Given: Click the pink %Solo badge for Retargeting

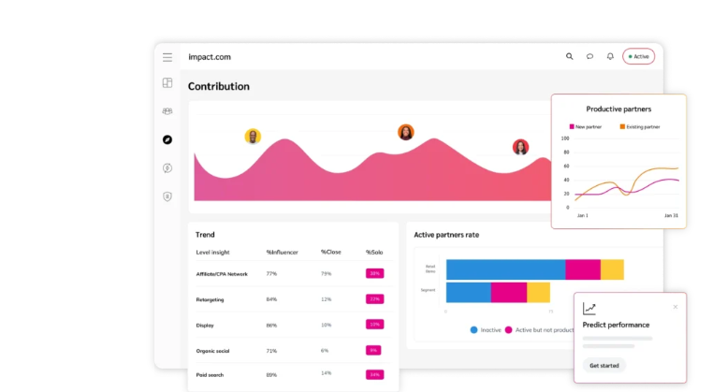Looking at the screenshot, I should coord(374,299).
